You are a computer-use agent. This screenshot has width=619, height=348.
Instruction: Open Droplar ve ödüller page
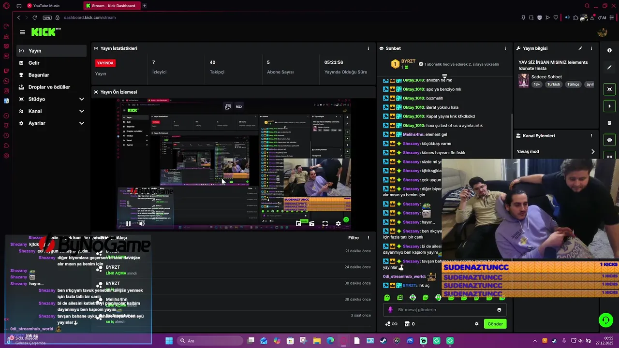pyautogui.click(x=51, y=87)
